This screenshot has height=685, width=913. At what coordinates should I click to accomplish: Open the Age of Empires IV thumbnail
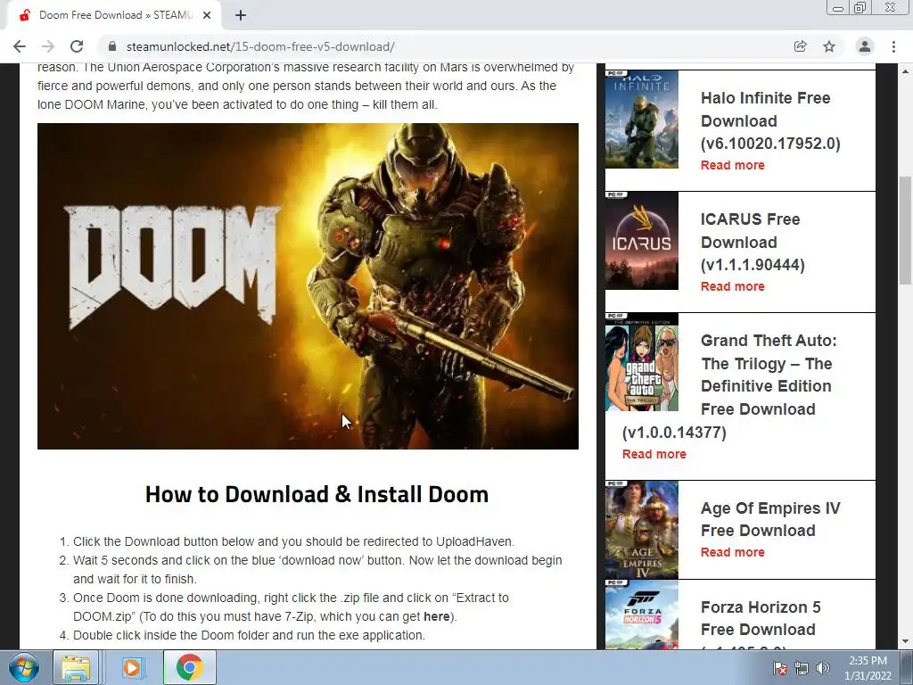coord(642,530)
